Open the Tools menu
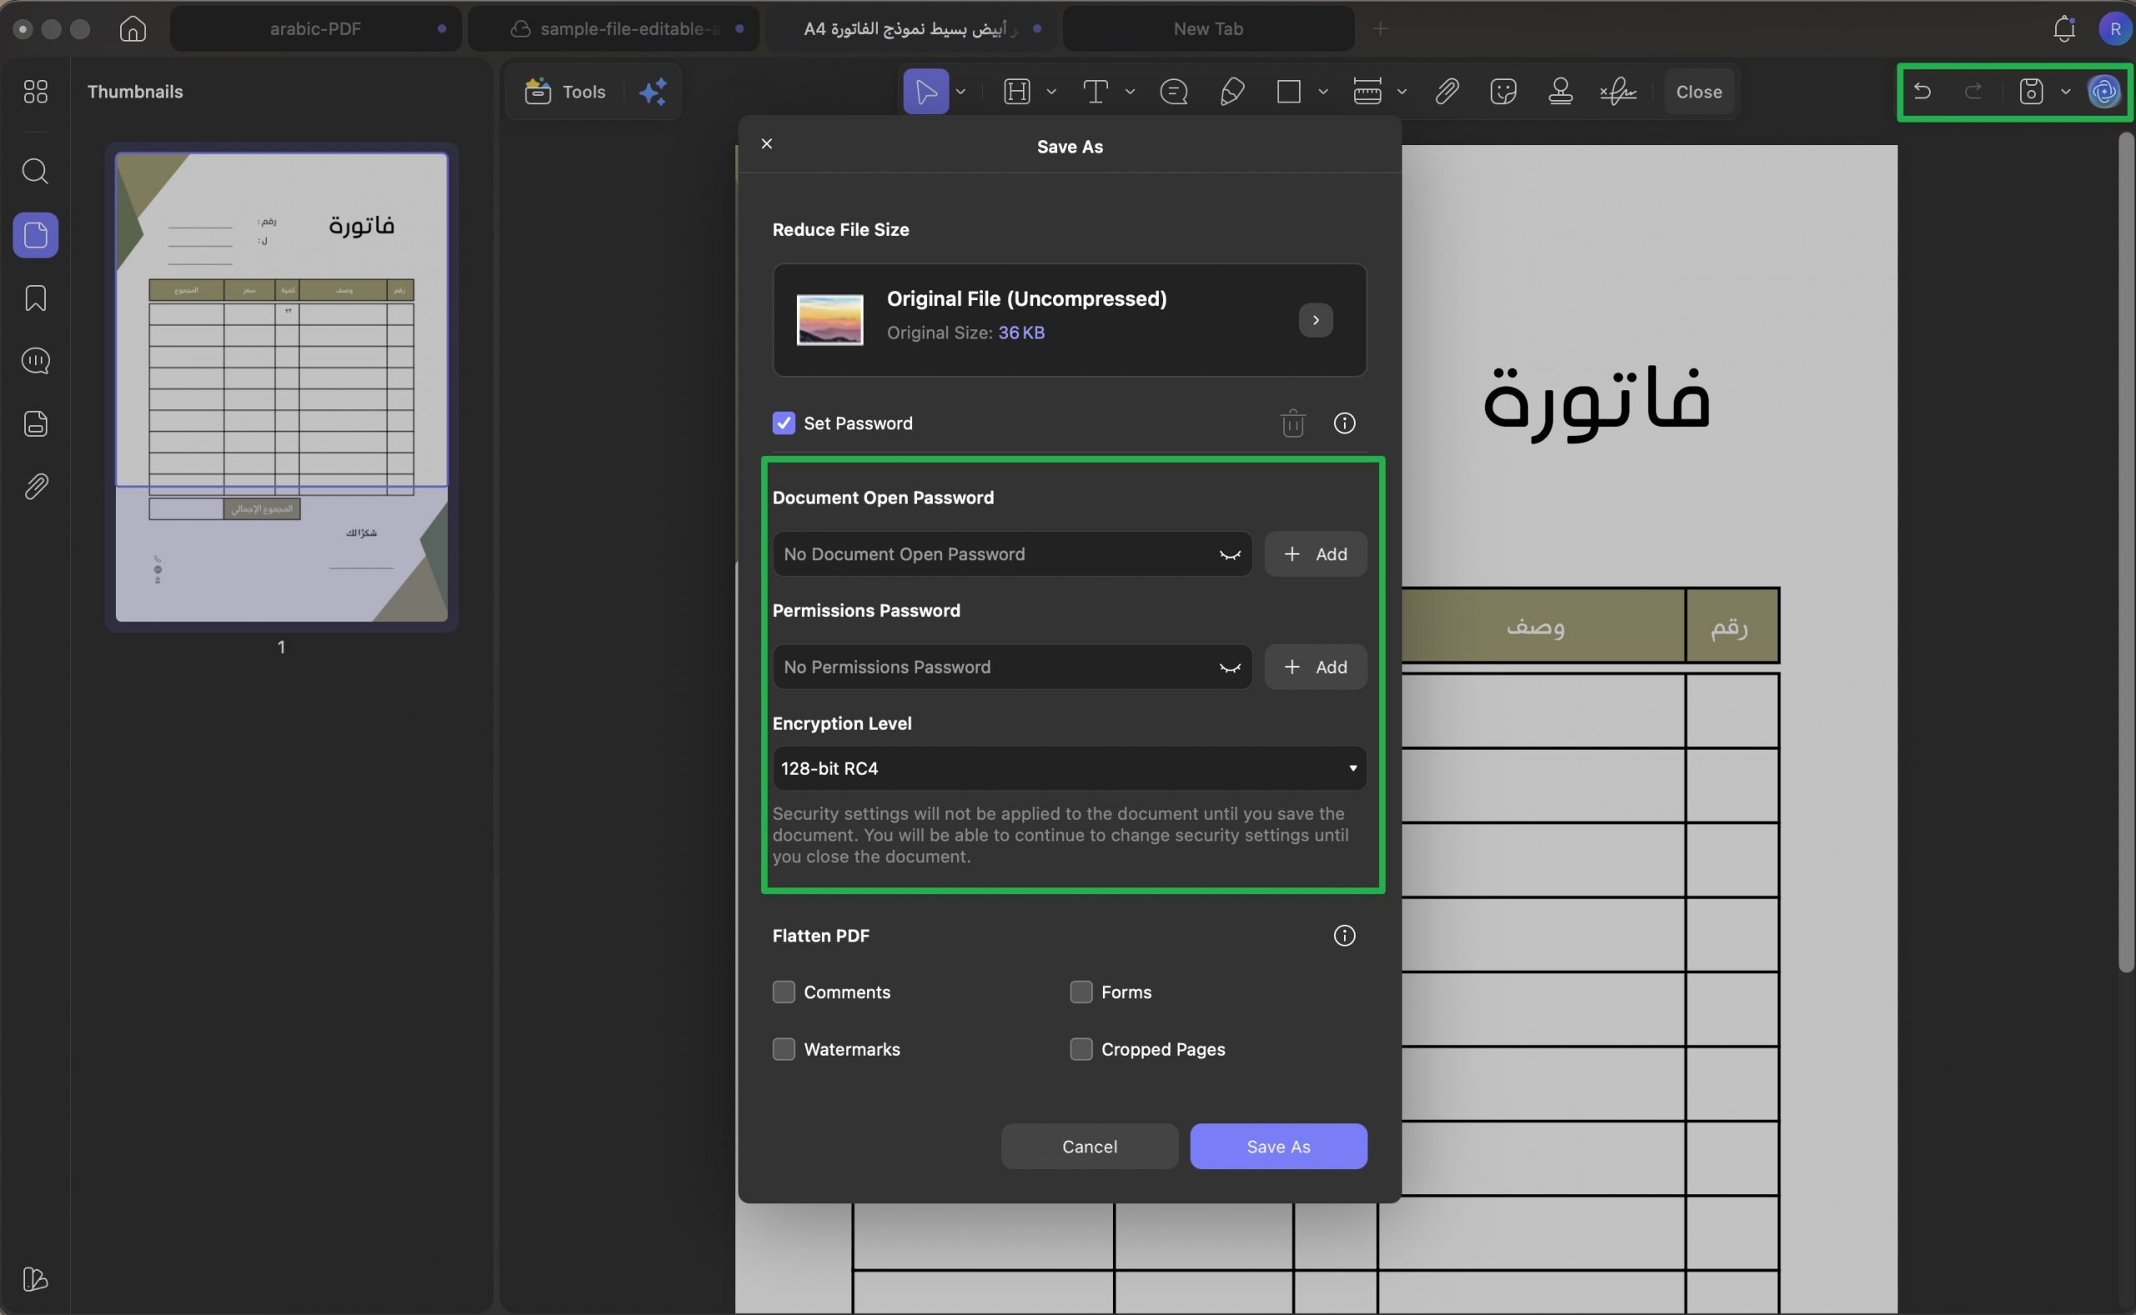 pos(566,92)
